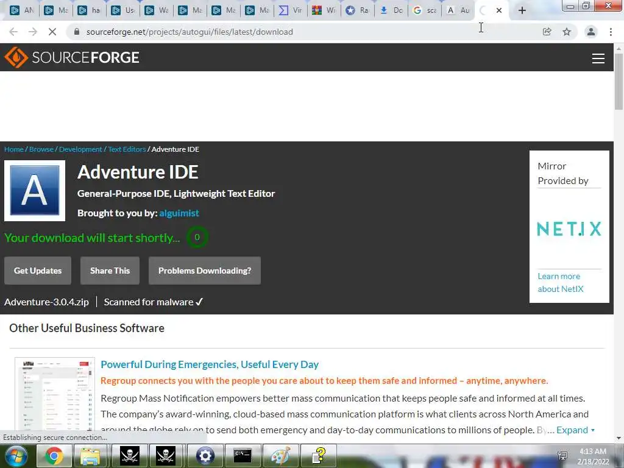Click the 'Other Useful Business Software' heading
624x468 pixels.
point(87,328)
